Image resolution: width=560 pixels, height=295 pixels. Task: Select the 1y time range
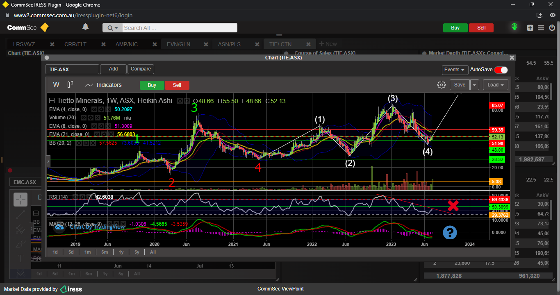[121, 252]
